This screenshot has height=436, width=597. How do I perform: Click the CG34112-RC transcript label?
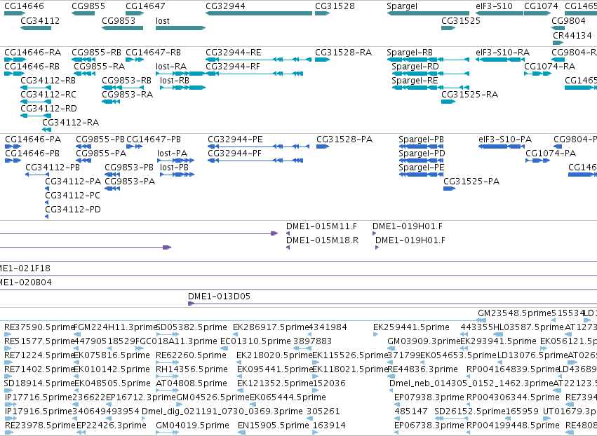click(x=48, y=95)
